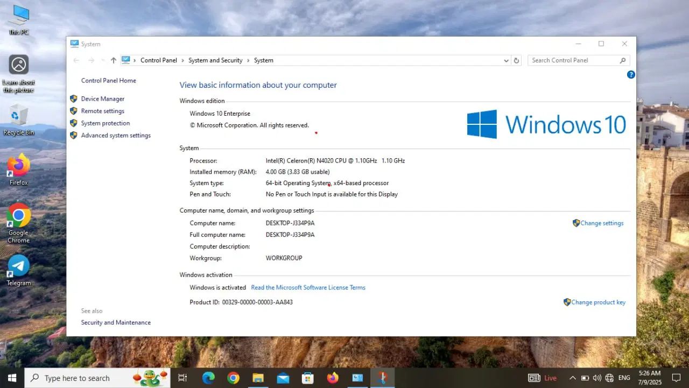Open Advanced system settings
Image resolution: width=689 pixels, height=388 pixels.
pos(116,136)
